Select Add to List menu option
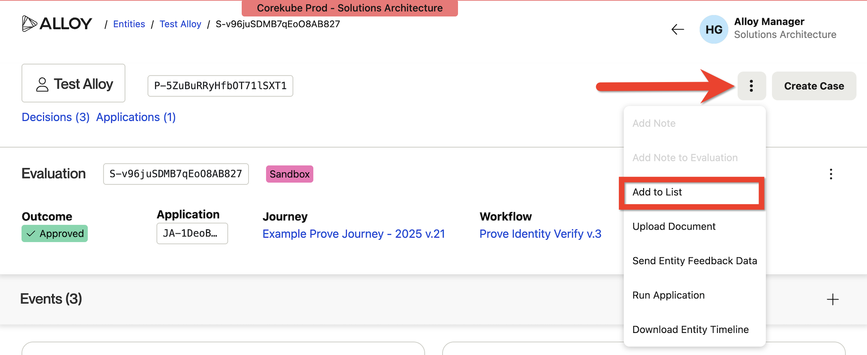Viewport: 867px width, 355px height. tap(657, 192)
